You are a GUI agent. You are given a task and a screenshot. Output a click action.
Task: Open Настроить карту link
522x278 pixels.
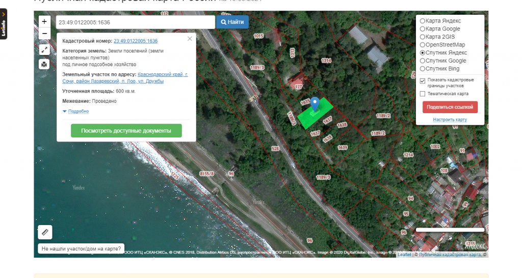450,120
